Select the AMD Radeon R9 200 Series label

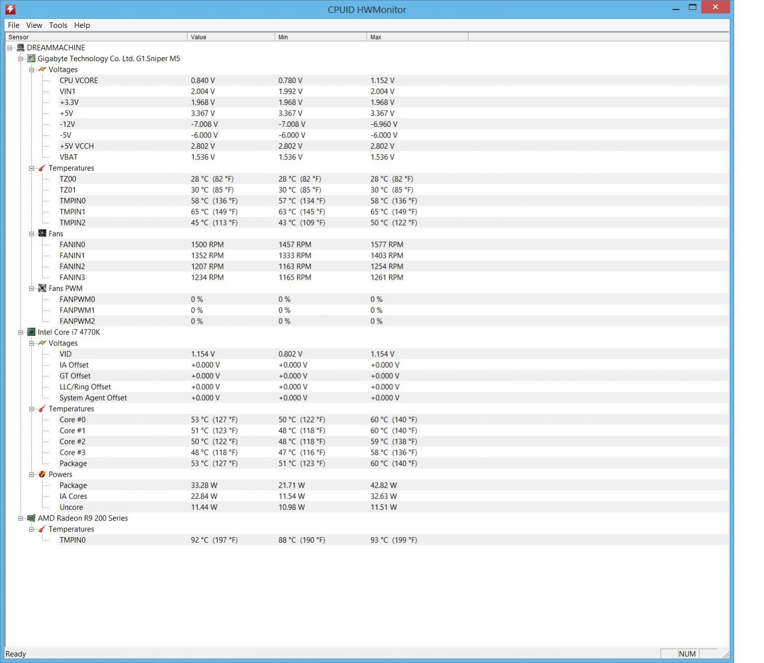point(83,518)
